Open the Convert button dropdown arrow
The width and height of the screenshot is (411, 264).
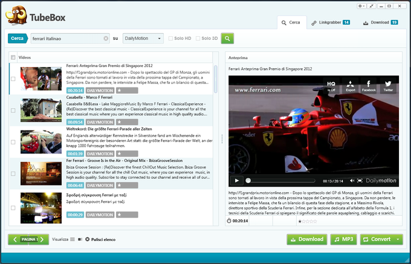coord(398,239)
